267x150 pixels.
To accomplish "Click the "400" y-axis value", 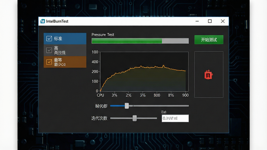I will point(95,62).
